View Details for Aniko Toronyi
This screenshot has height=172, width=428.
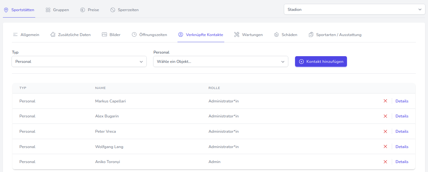(402, 162)
